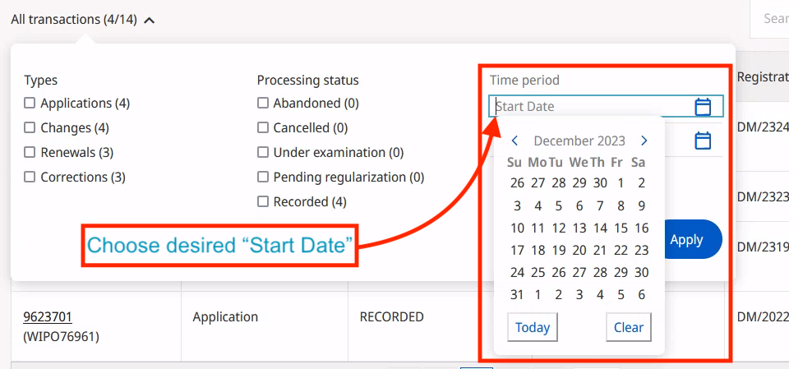Viewport: 789px width, 369px height.
Task: Check the Applications (4) type checkbox
Action: pos(30,104)
